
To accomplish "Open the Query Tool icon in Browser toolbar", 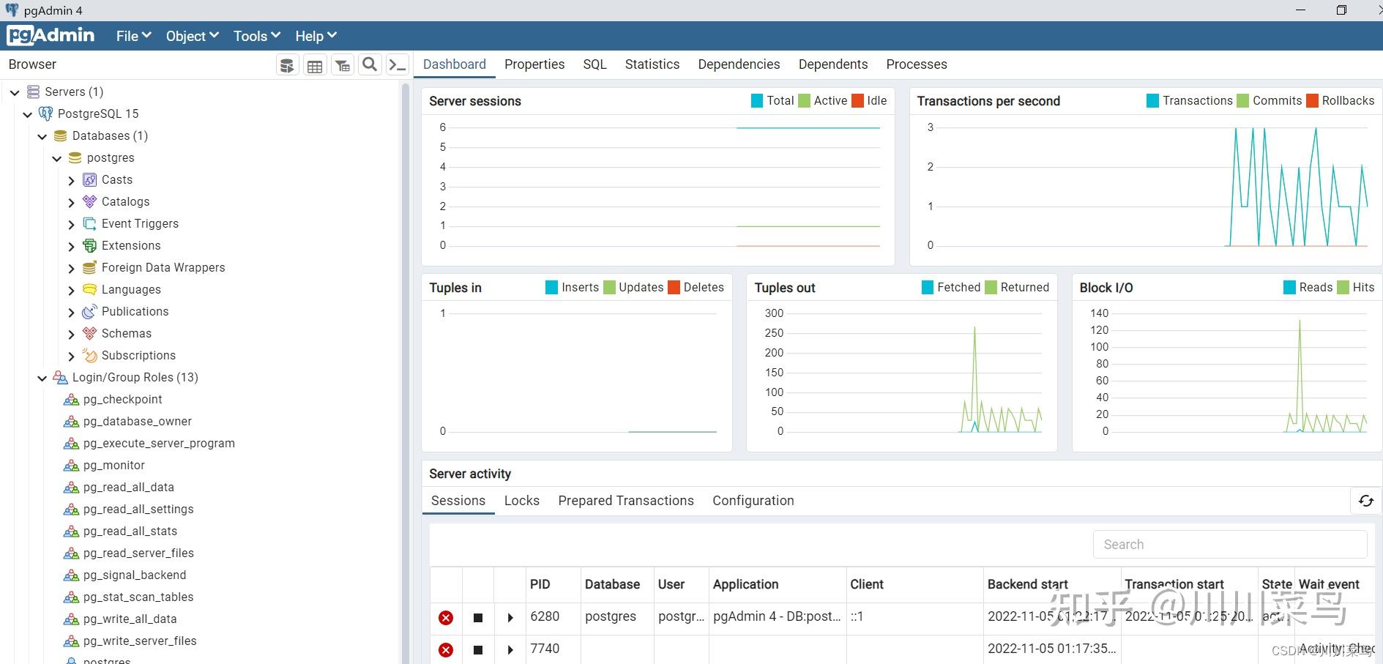I will click(x=287, y=65).
